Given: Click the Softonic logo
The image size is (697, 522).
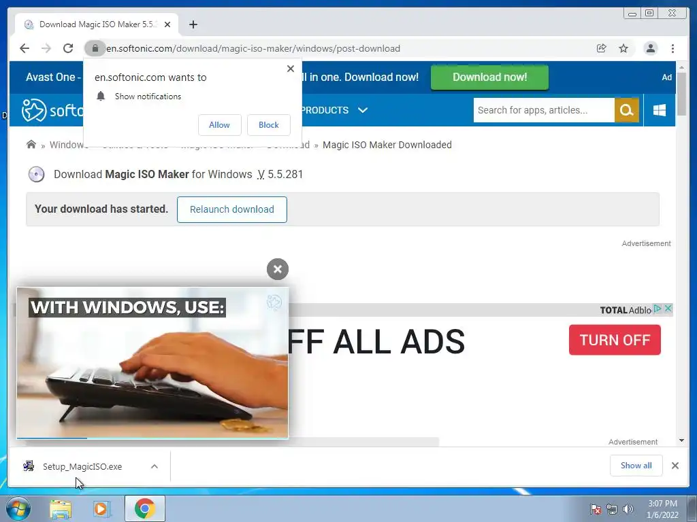Looking at the screenshot, I should [x=52, y=110].
